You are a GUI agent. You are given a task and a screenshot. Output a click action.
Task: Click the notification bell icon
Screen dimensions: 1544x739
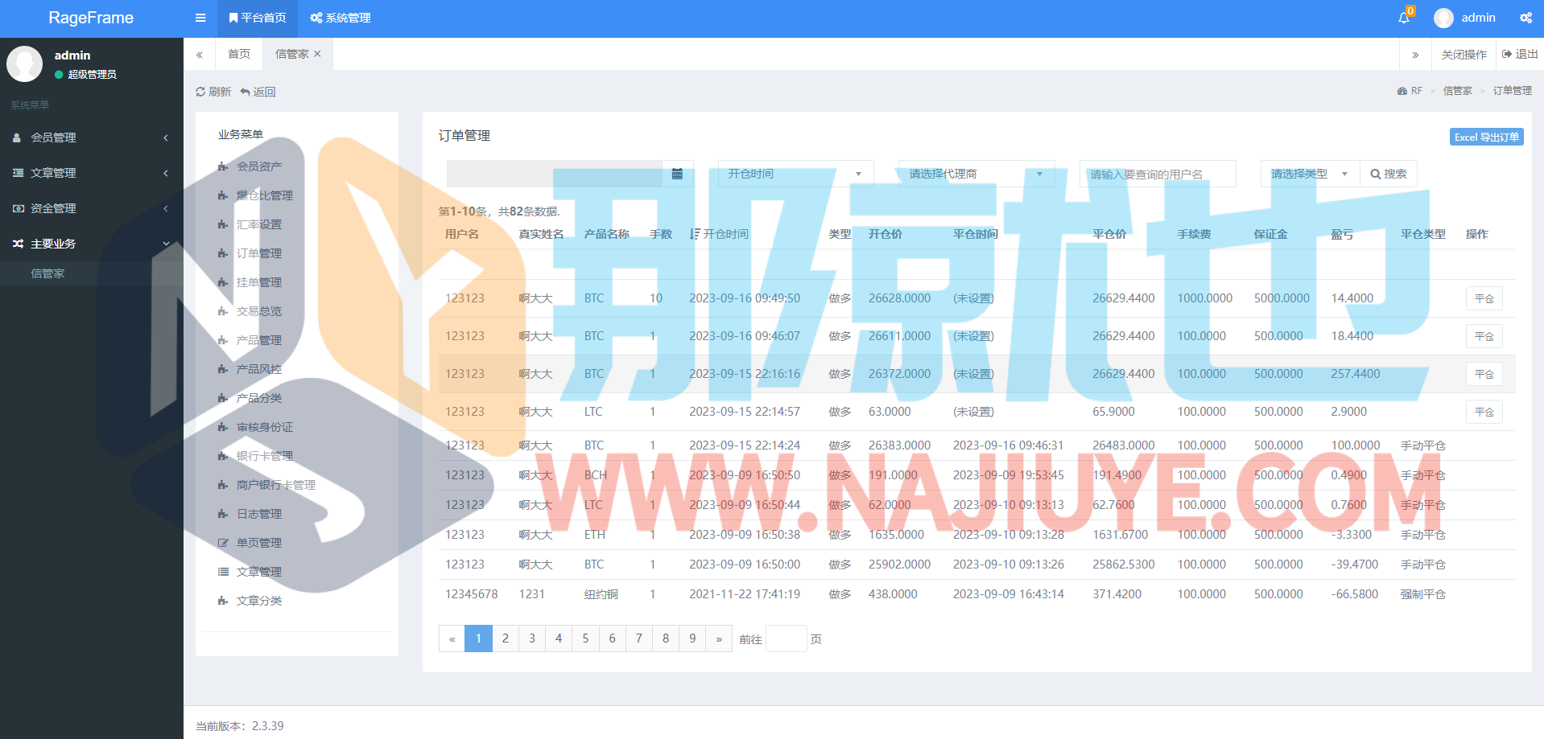pos(1404,18)
